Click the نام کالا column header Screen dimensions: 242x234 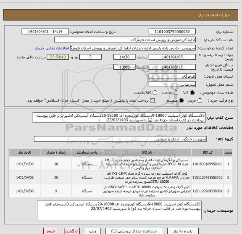pyautogui.click(x=147, y=152)
